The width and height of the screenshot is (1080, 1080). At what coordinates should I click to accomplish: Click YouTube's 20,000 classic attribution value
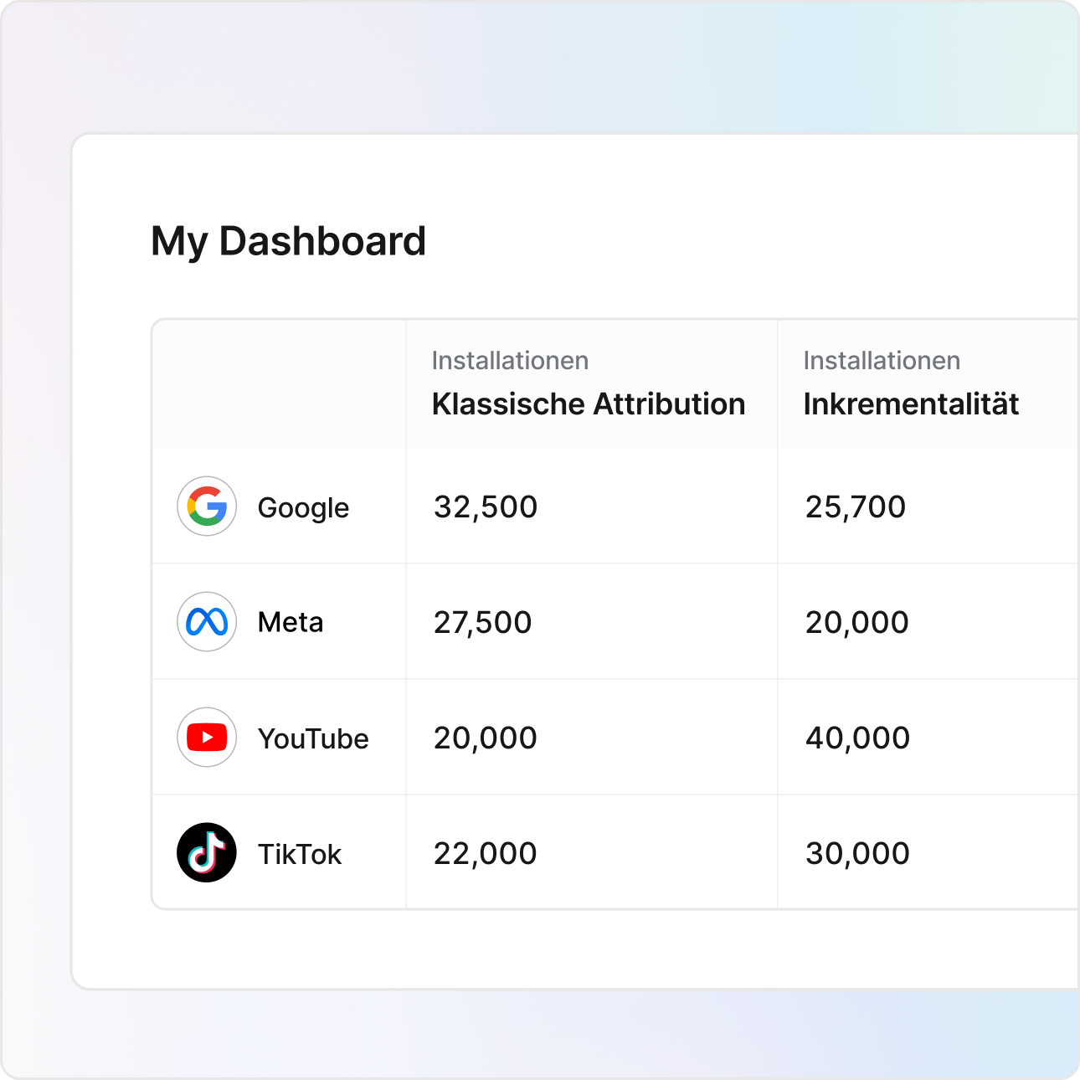pyautogui.click(x=486, y=738)
